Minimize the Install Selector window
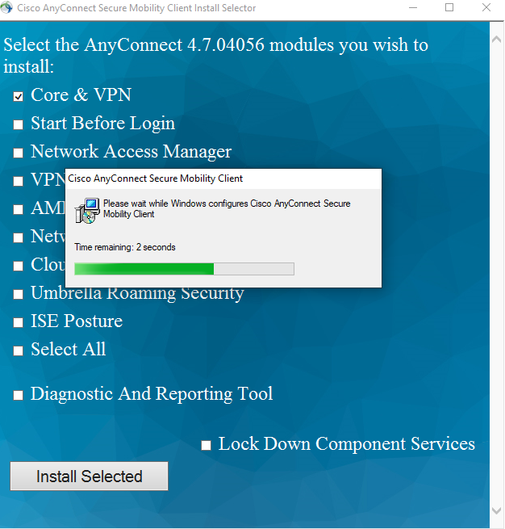Image resolution: width=505 pixels, height=529 pixels. coord(412,8)
